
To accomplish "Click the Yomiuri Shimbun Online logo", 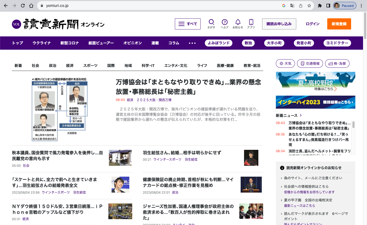I will coord(58,24).
